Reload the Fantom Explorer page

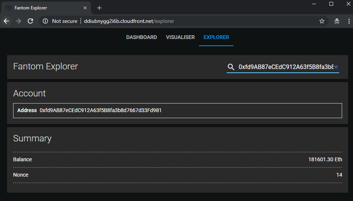tap(30, 21)
